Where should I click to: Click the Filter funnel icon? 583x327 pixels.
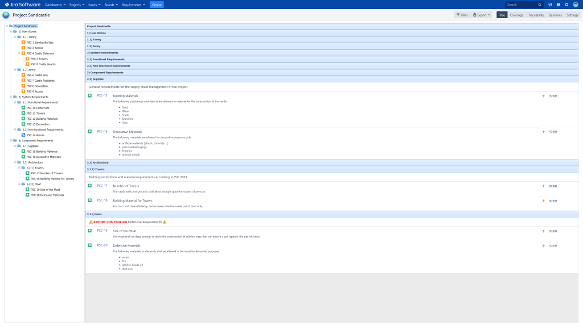click(459, 15)
